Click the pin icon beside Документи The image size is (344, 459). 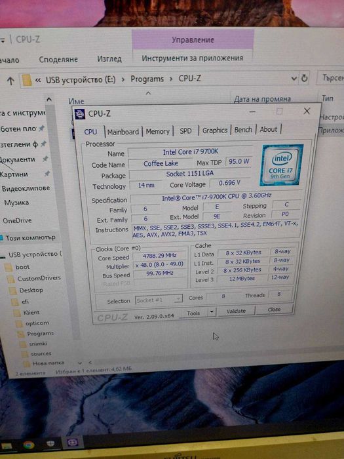point(45,159)
